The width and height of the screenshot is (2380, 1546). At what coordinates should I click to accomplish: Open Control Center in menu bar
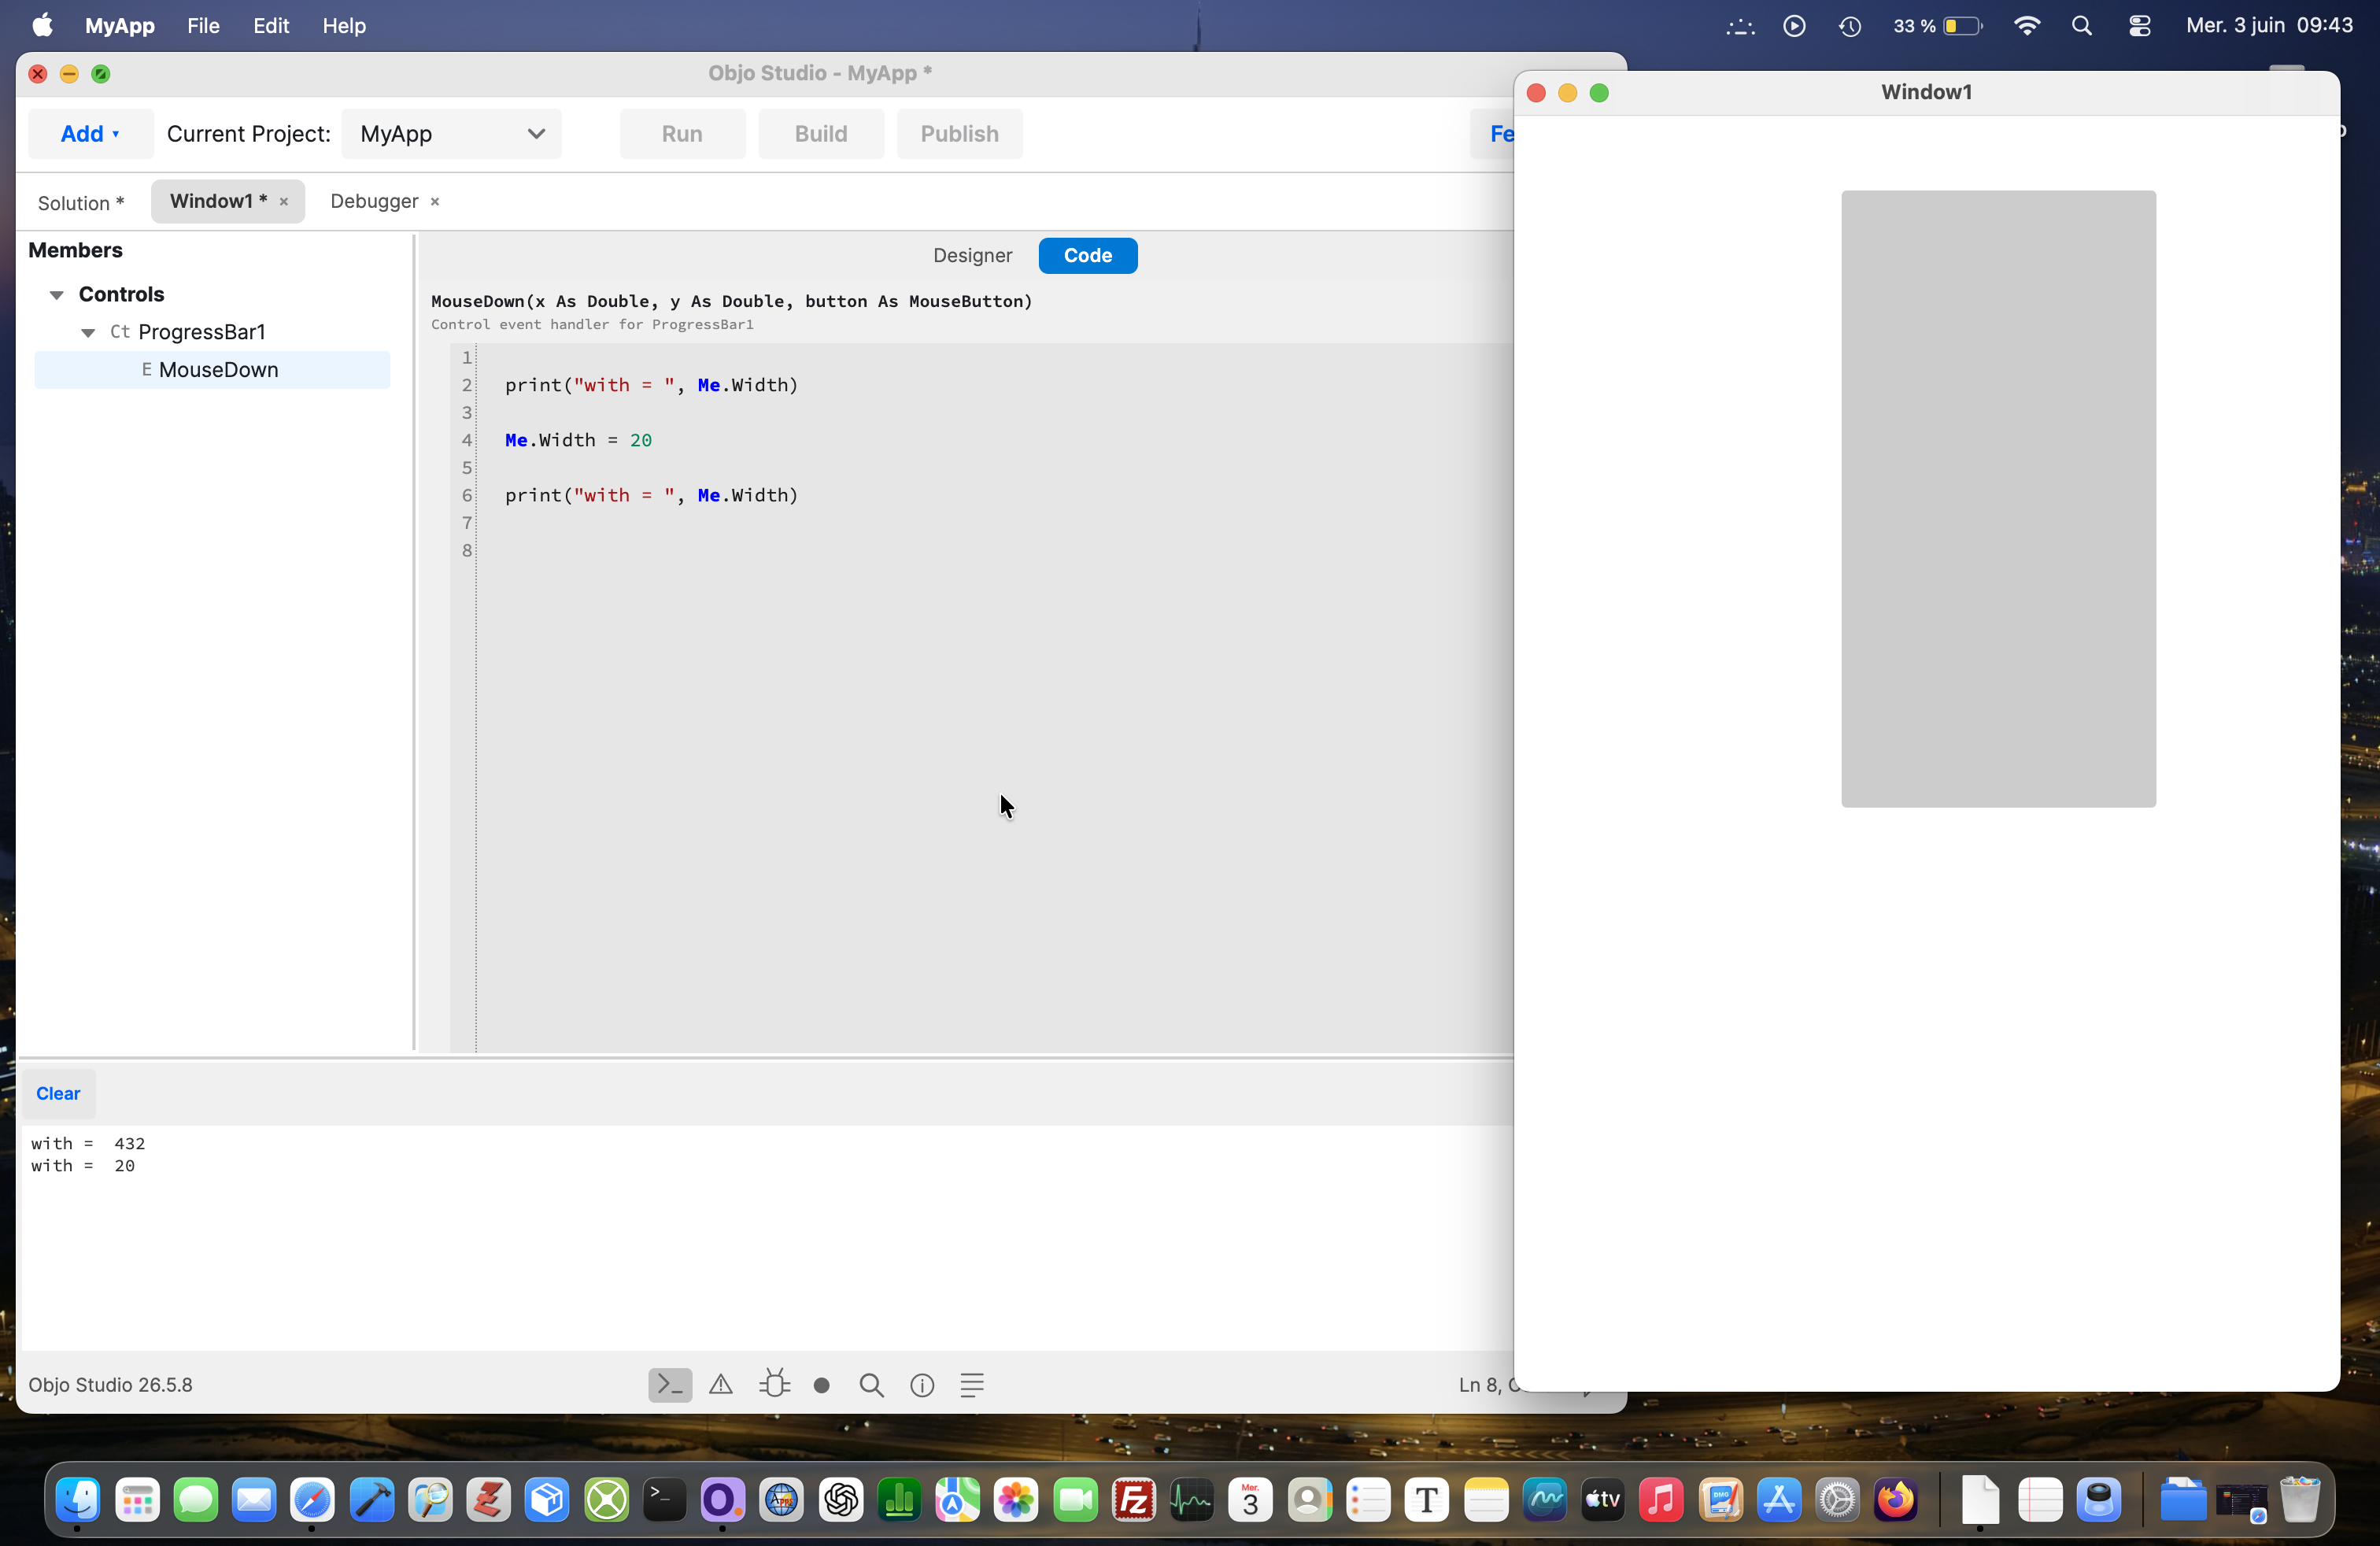2139,26
